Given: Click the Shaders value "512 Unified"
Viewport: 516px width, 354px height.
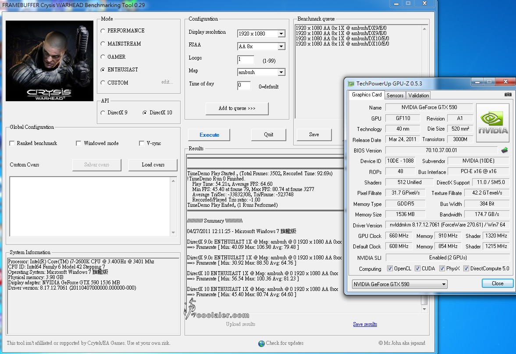Looking at the screenshot, I should point(409,182).
